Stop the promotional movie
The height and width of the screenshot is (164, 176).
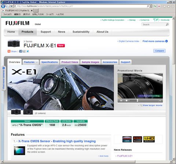click(126, 101)
